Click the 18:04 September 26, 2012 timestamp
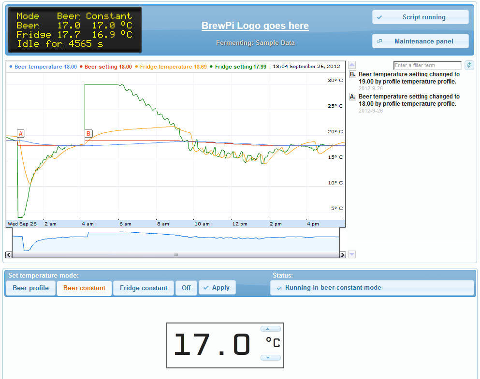The width and height of the screenshot is (480, 379). click(306, 66)
